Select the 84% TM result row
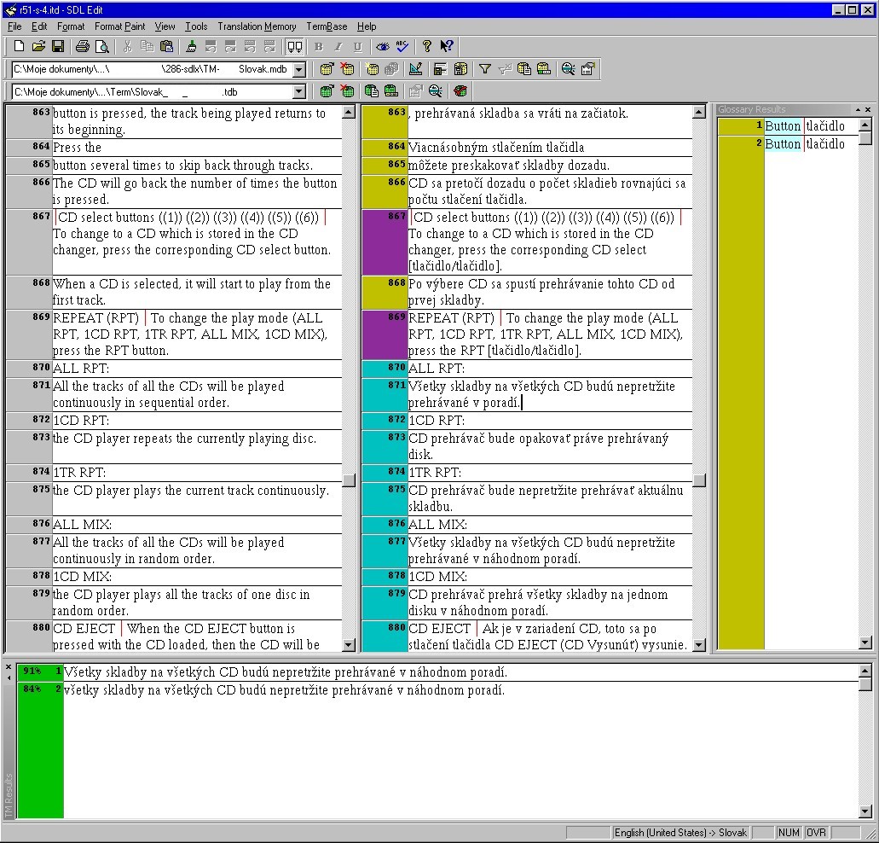The height and width of the screenshot is (843, 879). (x=437, y=690)
